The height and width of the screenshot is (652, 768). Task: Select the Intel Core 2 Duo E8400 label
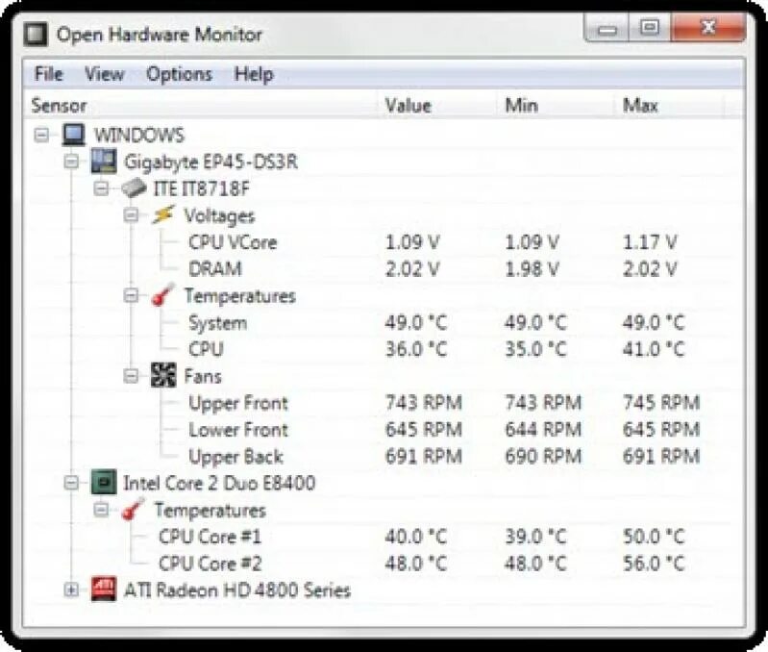219,483
